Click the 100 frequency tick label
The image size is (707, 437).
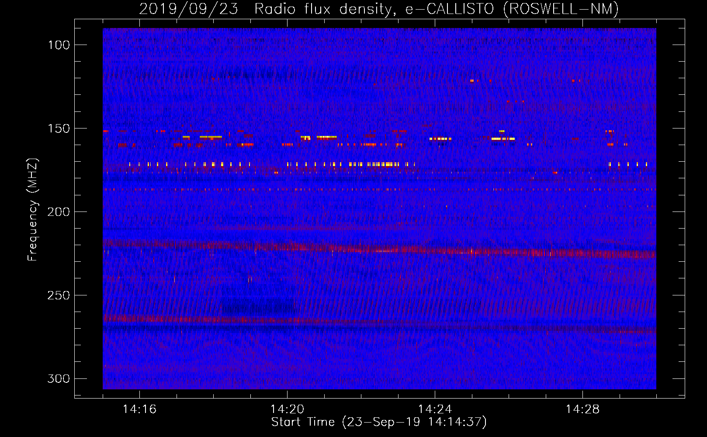[59, 45]
